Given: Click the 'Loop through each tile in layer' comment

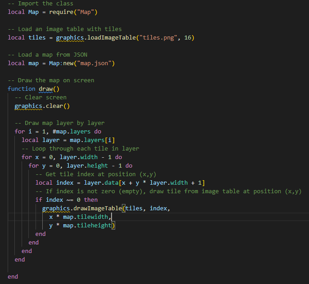Looking at the screenshot, I should click(81, 149).
